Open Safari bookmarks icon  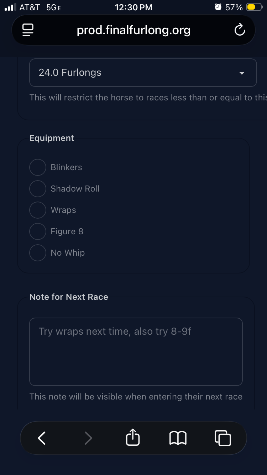coord(178,438)
